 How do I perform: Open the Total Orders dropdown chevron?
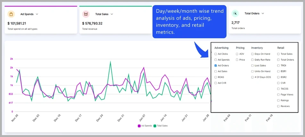(263, 14)
